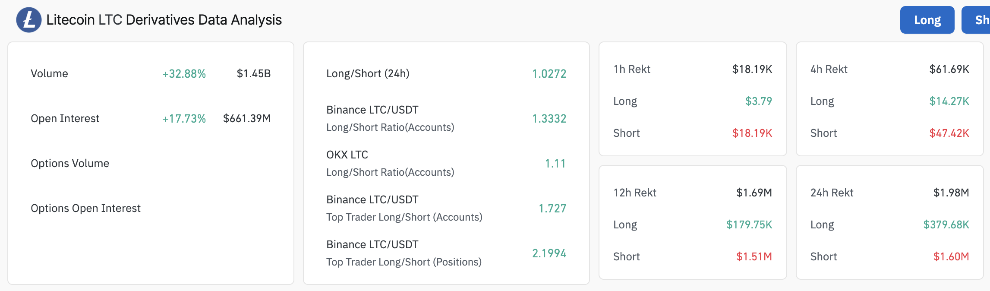Click the 24h Rekt total $1.98M
Image resolution: width=990 pixels, height=291 pixels.
(951, 193)
